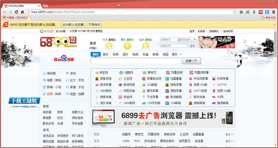The height and width of the screenshot is (148, 278).
Task: Select the 图片 search tab
Action: 125,54
